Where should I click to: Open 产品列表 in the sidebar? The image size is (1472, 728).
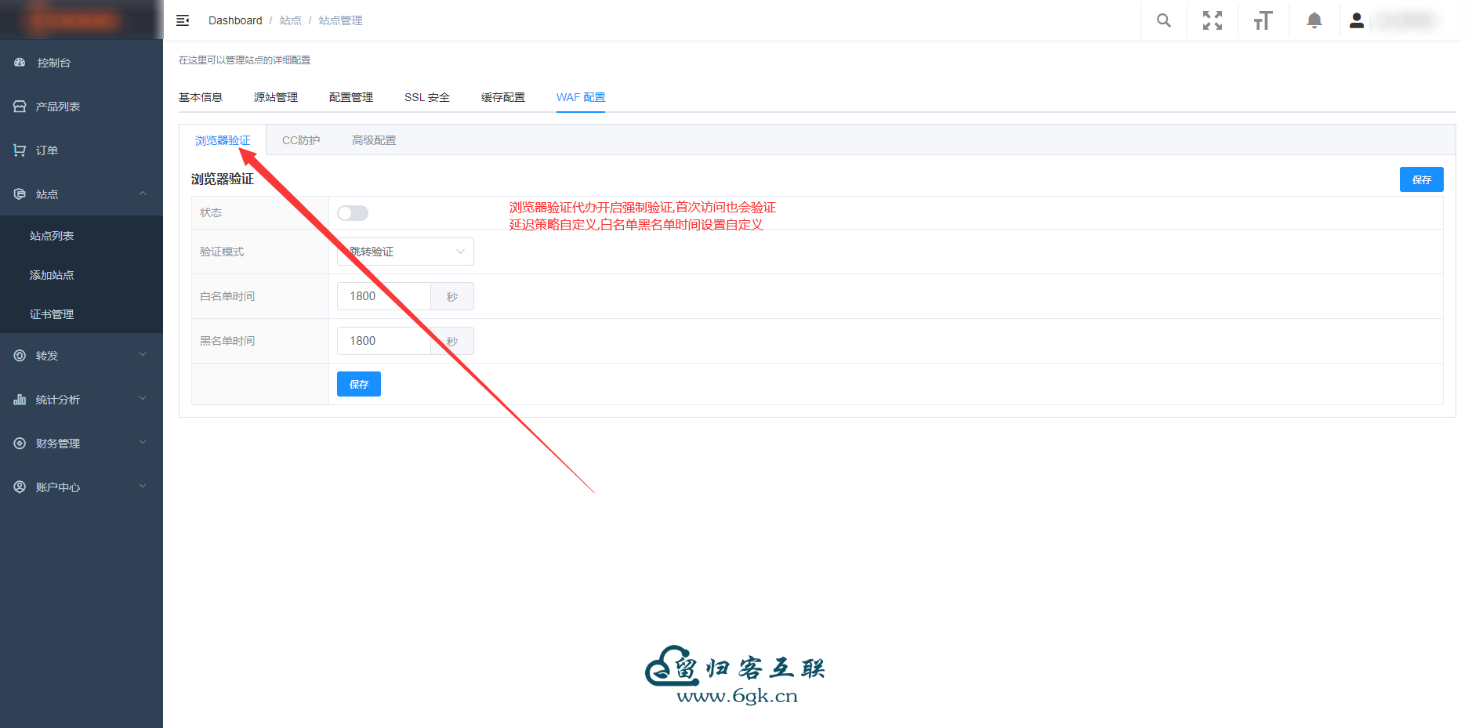pos(57,107)
